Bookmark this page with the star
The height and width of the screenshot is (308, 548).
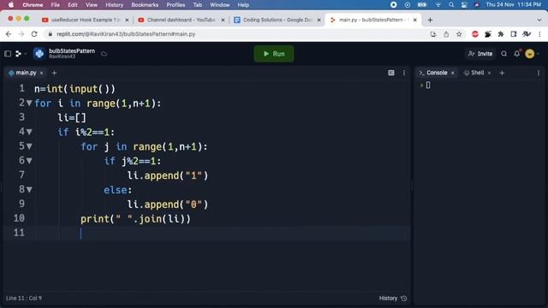[x=459, y=34]
